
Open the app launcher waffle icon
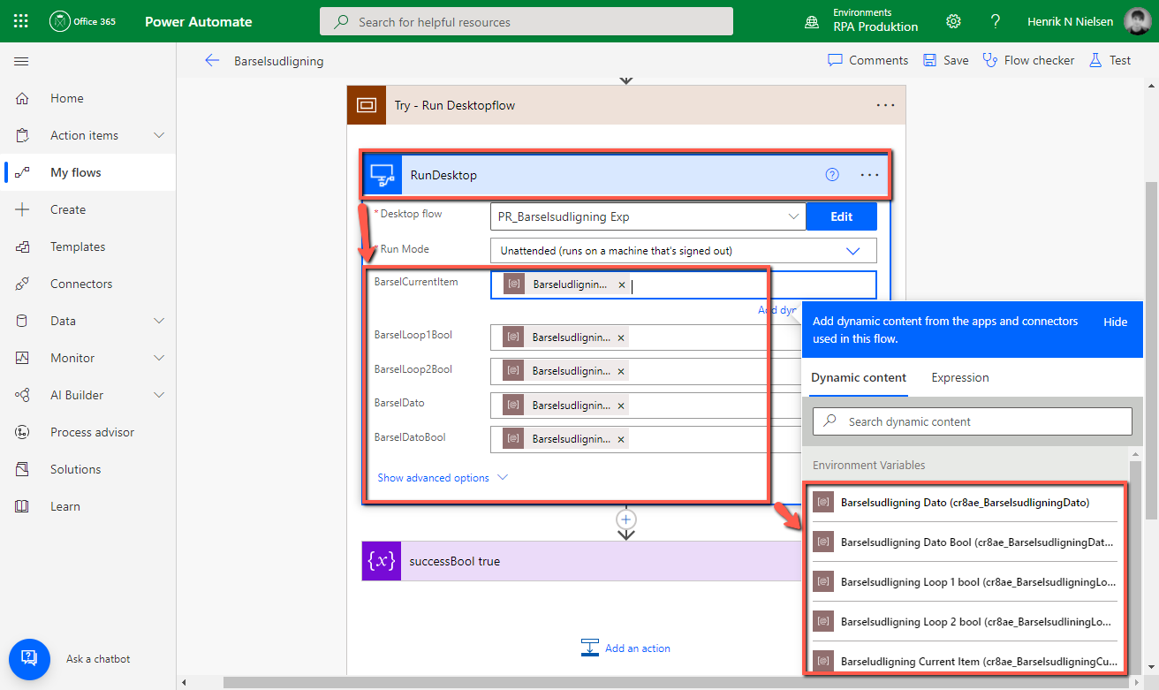pos(21,21)
